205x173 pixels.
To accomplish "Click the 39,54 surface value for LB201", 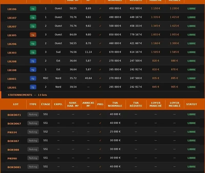I will 73,87.
